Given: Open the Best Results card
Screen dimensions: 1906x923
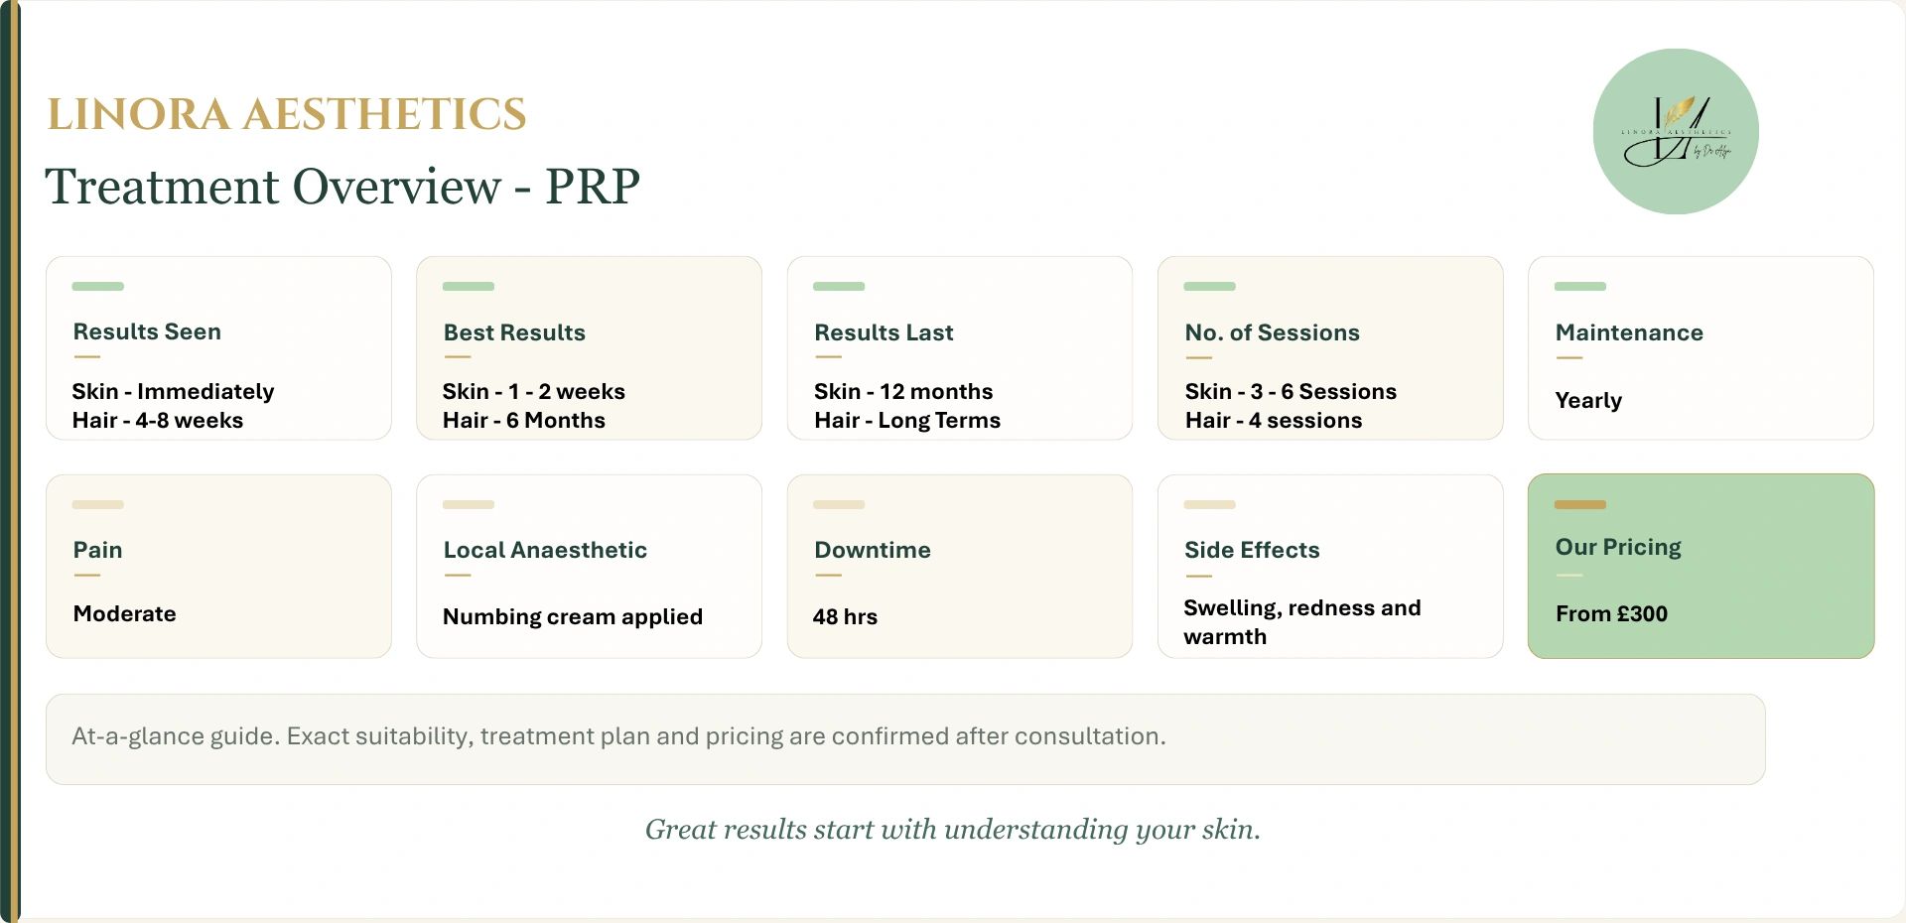Looking at the screenshot, I should 589,348.
